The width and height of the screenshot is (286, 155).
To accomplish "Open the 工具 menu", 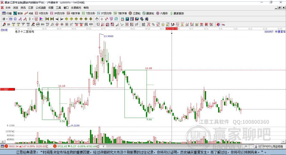I will (x=58, y=8).
